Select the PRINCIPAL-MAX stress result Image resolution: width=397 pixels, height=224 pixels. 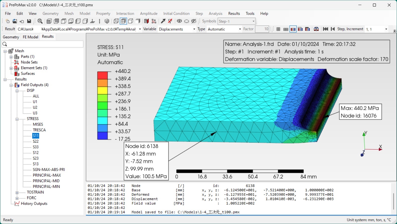tap(47, 175)
